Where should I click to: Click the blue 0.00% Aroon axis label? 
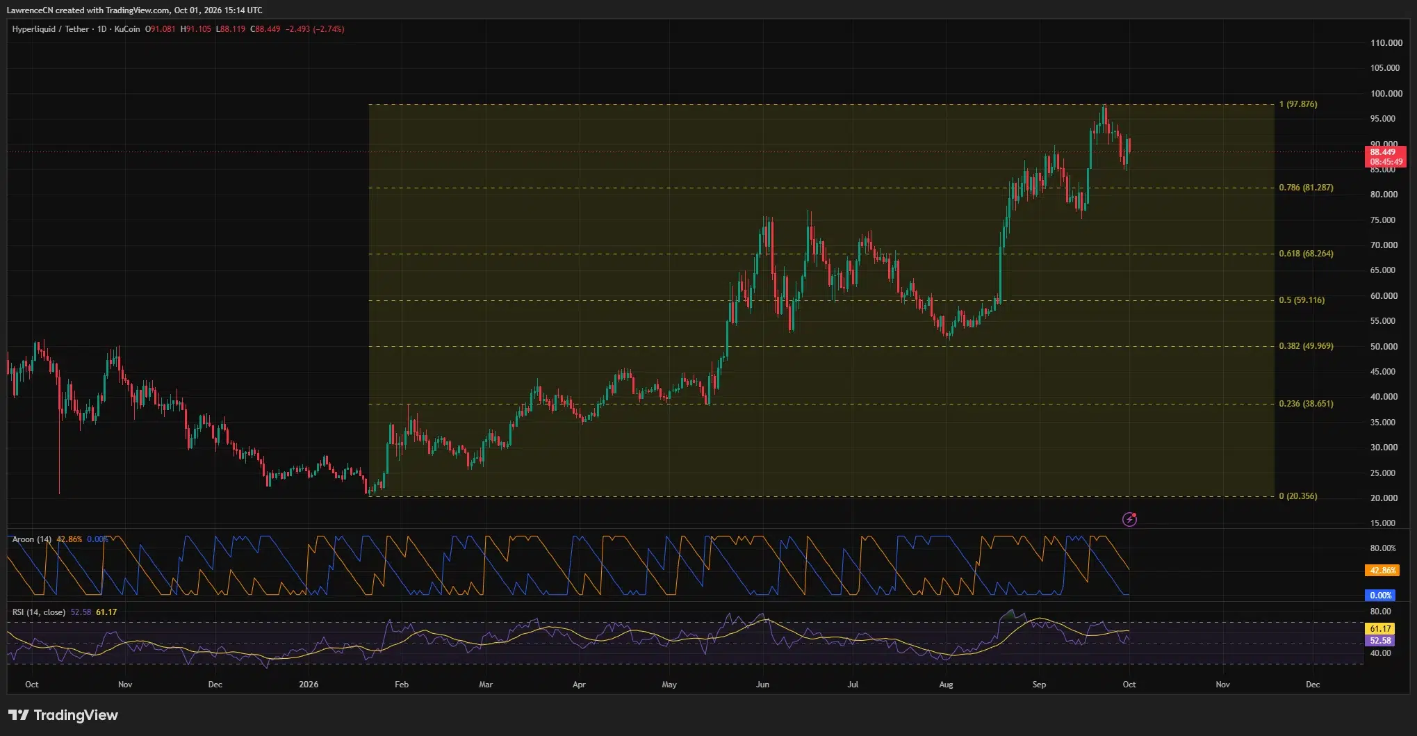click(1380, 596)
